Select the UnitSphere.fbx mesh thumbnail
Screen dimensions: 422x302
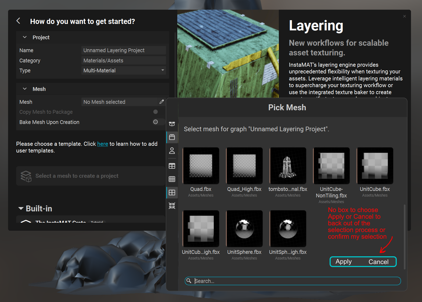point(244,229)
